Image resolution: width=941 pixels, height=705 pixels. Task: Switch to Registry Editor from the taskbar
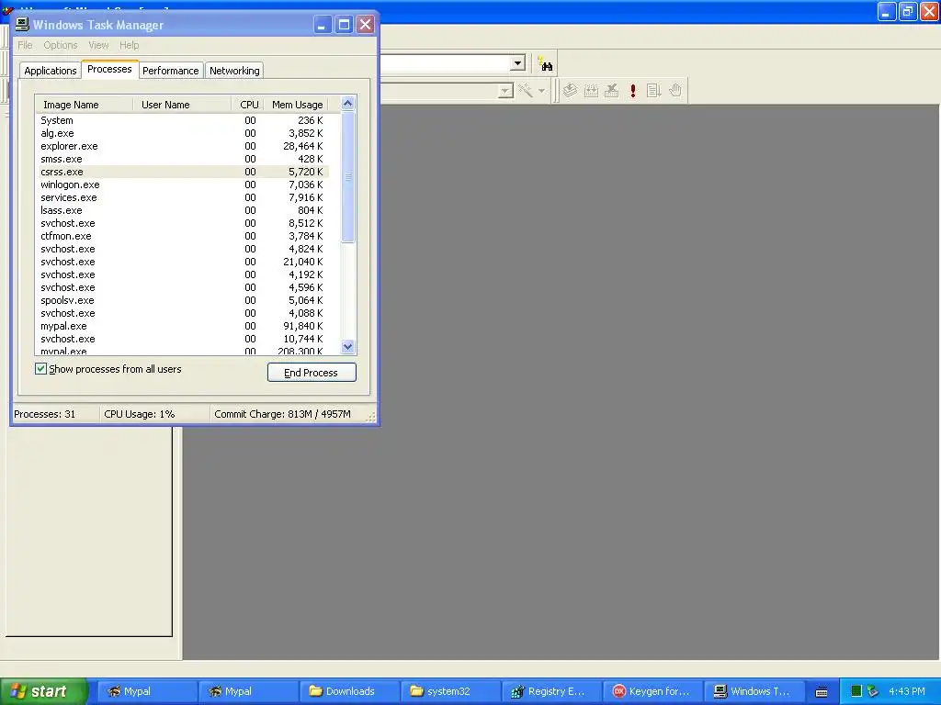[x=551, y=691]
